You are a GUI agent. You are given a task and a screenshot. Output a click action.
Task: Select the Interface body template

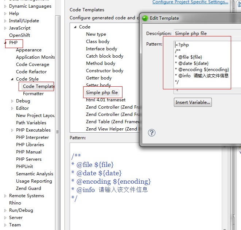point(101,49)
